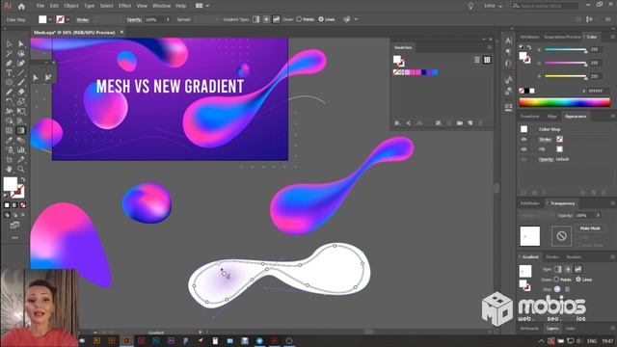This screenshot has width=617, height=347.
Task: Click radial gradient type in Gradient panel
Action: [x=568, y=269]
